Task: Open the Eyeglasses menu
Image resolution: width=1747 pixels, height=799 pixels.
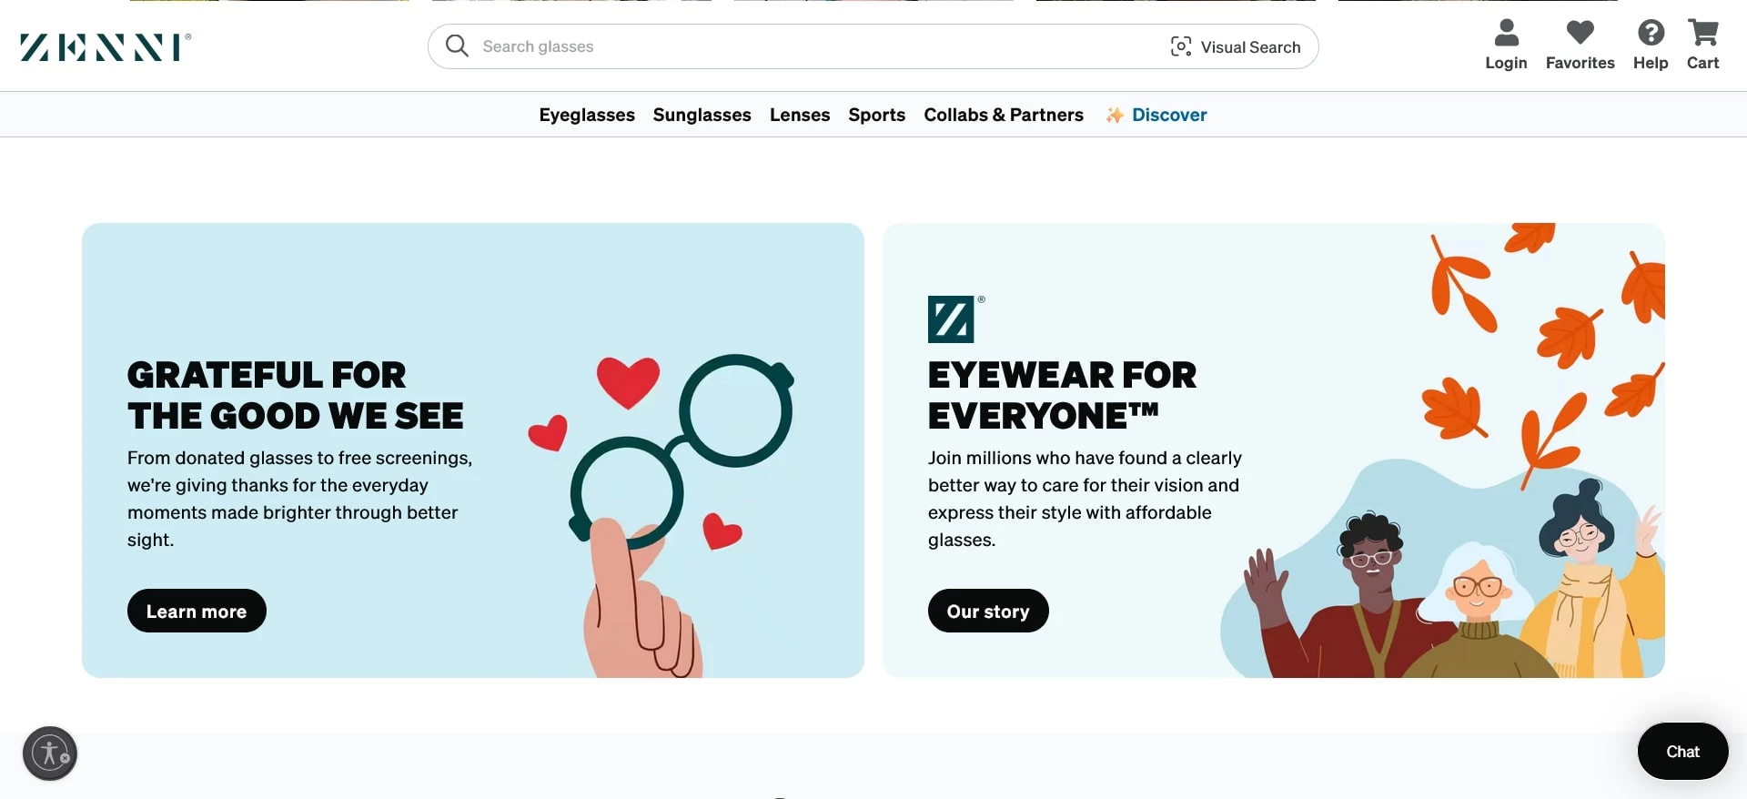Action: coord(587,115)
